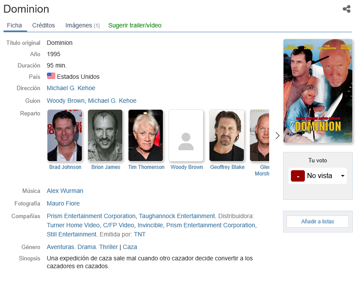Image resolution: width=358 pixels, height=283 pixels.
Task: Open the Geoffrey Blake name link
Action: (227, 167)
